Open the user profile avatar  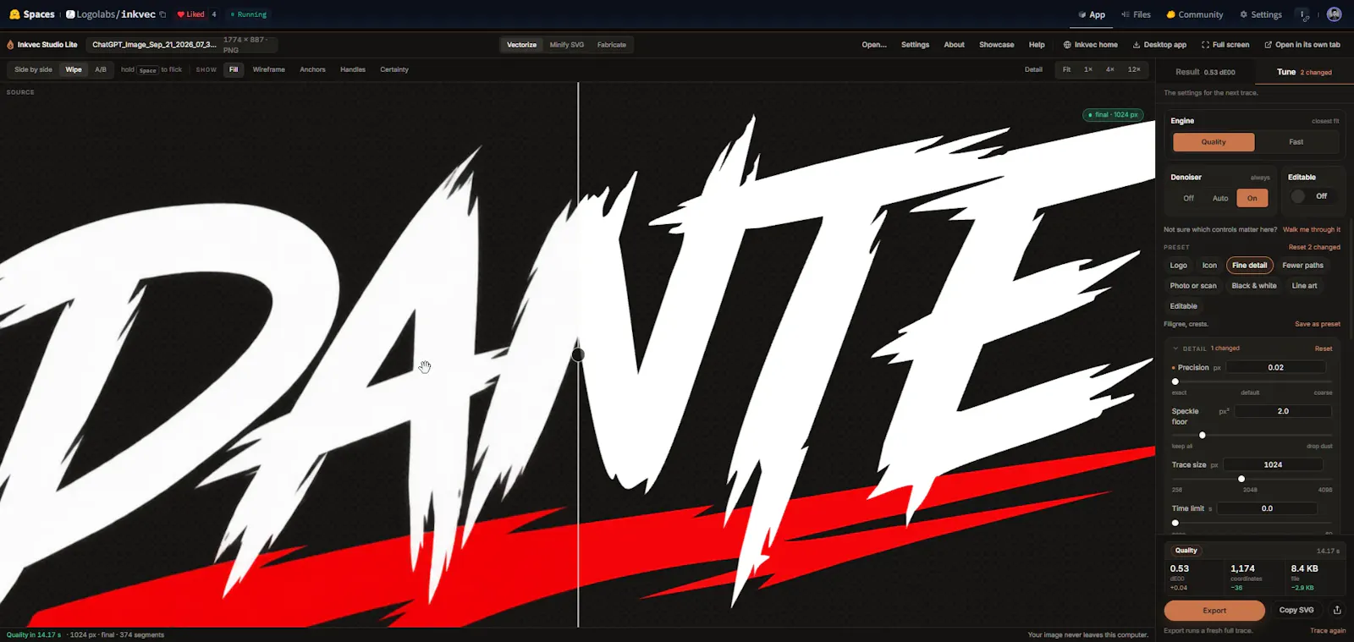(1334, 14)
